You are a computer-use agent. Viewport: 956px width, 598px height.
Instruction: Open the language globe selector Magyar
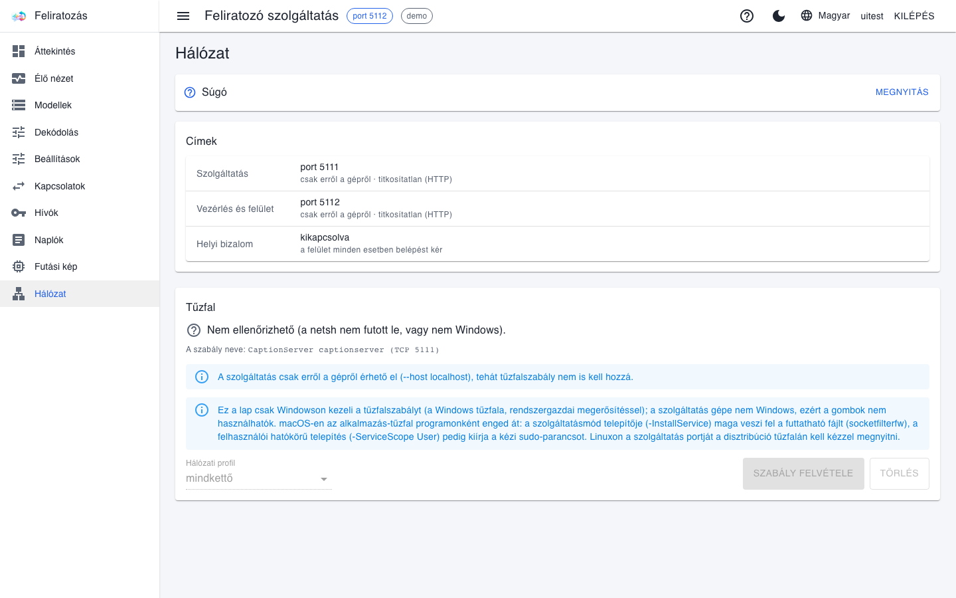tap(825, 15)
